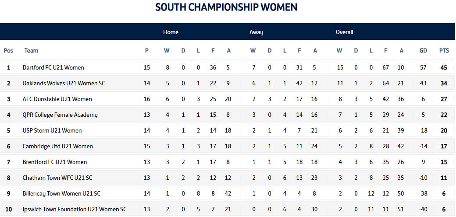Click Dartford's 45 points total

444,67
